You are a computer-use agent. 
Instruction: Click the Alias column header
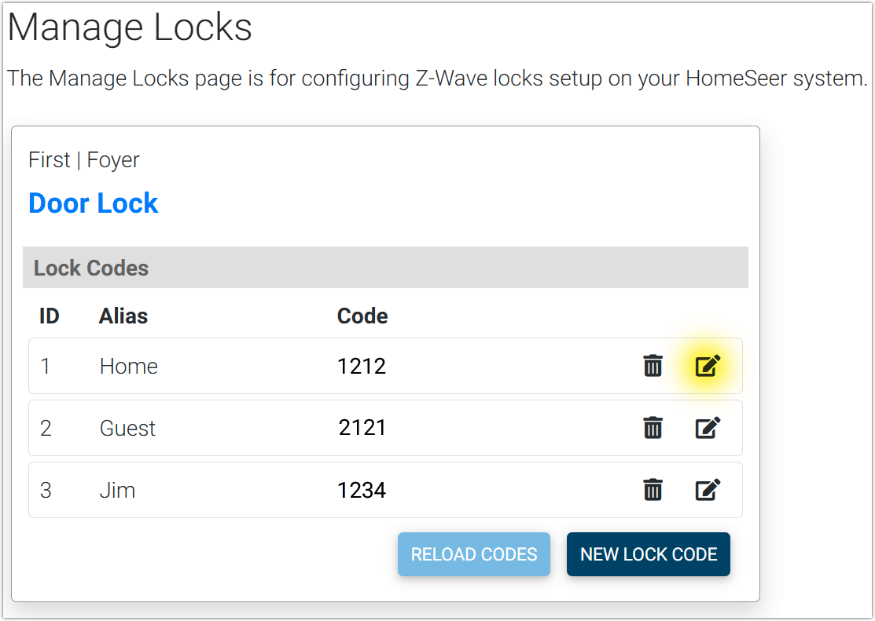click(x=123, y=316)
